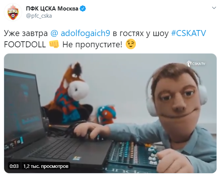
Task: Click the CSKA club avatar logo
Action: pos(13,12)
